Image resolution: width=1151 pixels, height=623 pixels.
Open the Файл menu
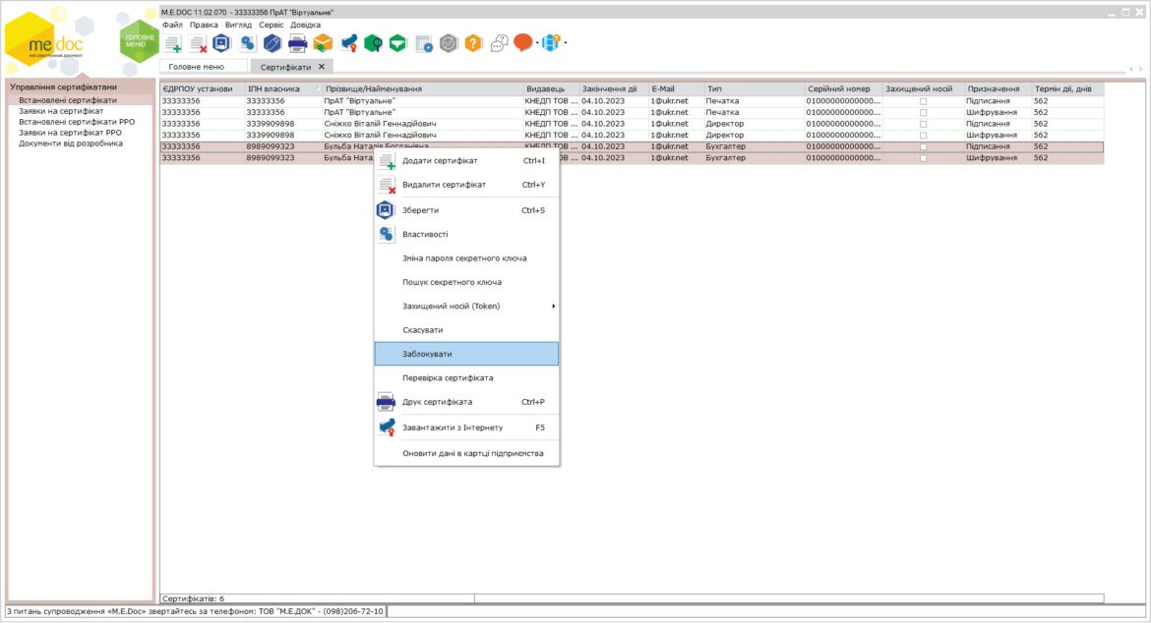[x=172, y=25]
